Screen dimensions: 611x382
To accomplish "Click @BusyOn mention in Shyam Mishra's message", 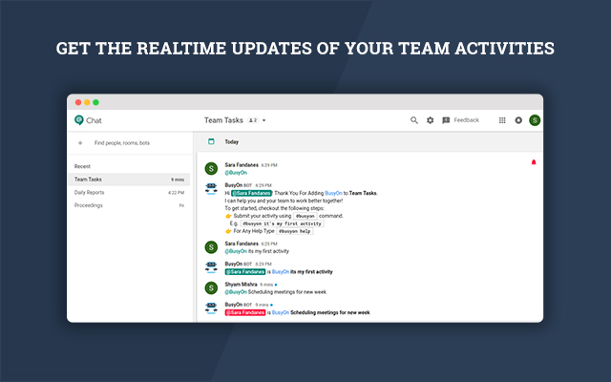I will tap(236, 292).
